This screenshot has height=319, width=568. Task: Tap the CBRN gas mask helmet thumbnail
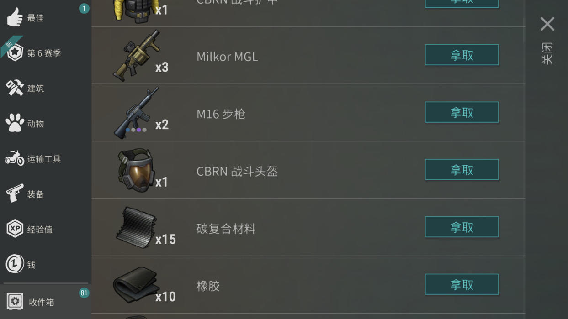point(136,170)
